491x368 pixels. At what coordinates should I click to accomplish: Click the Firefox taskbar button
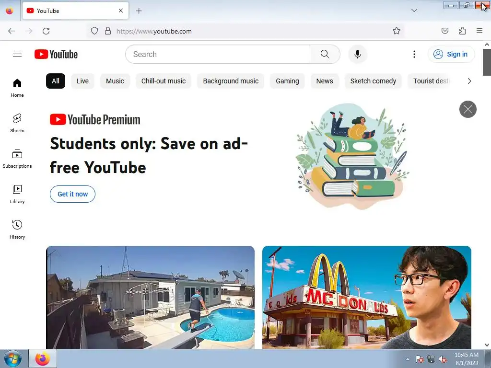point(43,358)
